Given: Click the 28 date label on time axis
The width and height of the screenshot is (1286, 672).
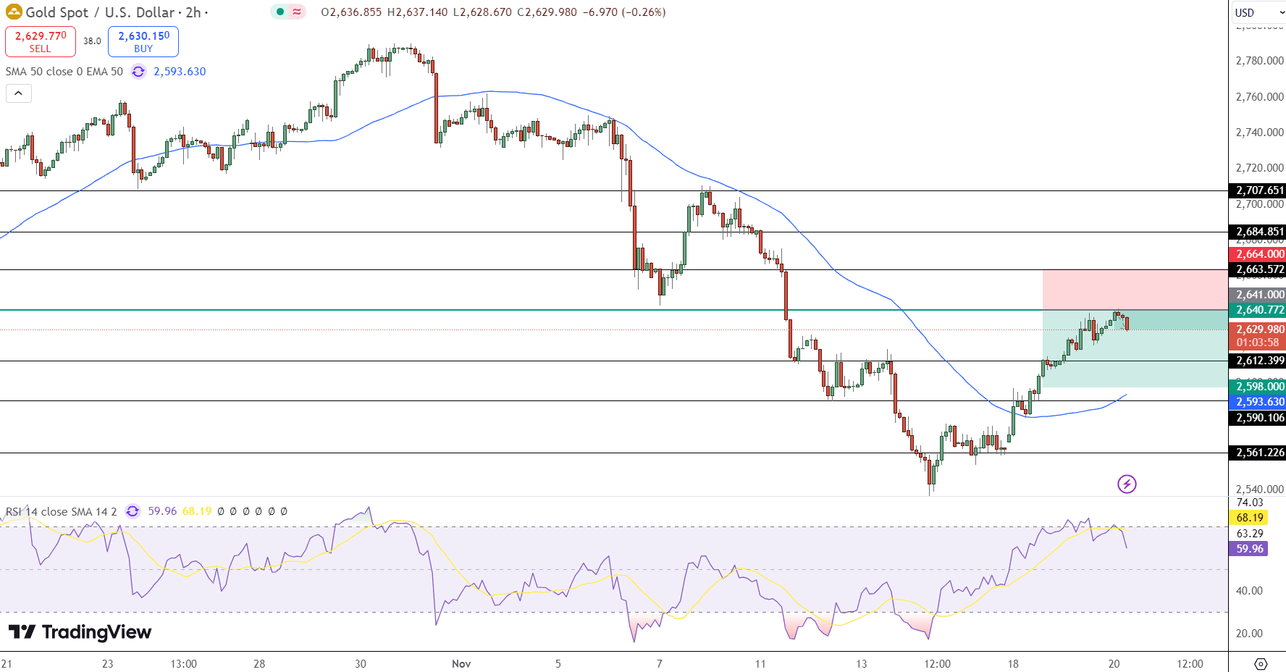Looking at the screenshot, I should click(x=259, y=664).
